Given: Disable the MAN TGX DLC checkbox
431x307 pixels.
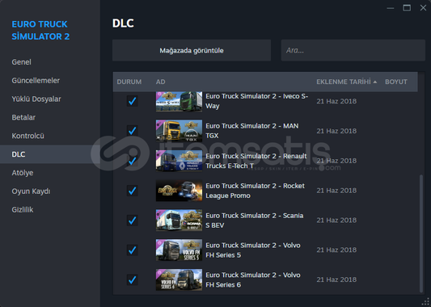Looking at the screenshot, I should (133, 131).
